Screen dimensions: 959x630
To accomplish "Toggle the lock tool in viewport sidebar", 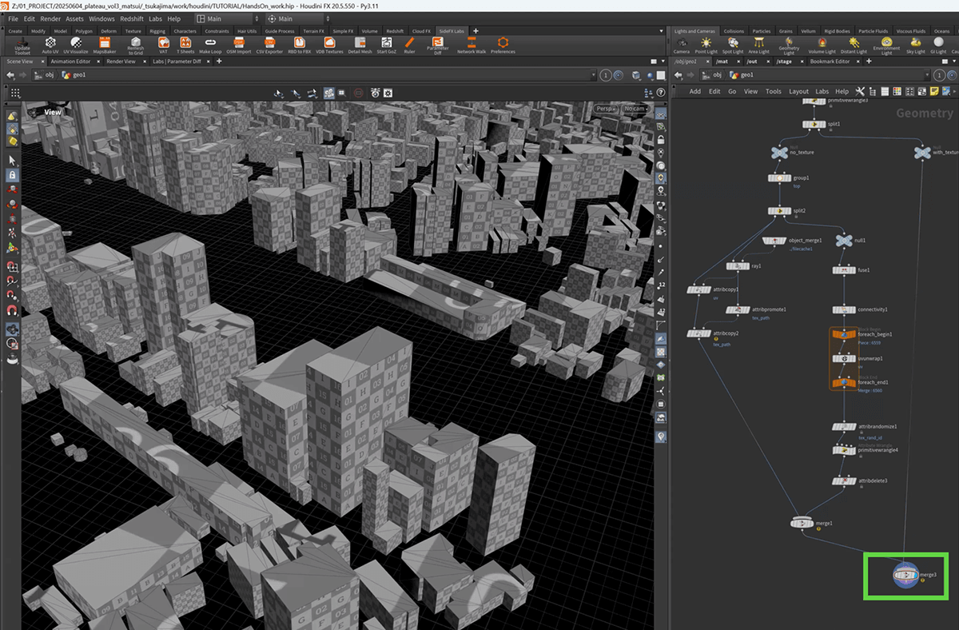I will 12,174.
